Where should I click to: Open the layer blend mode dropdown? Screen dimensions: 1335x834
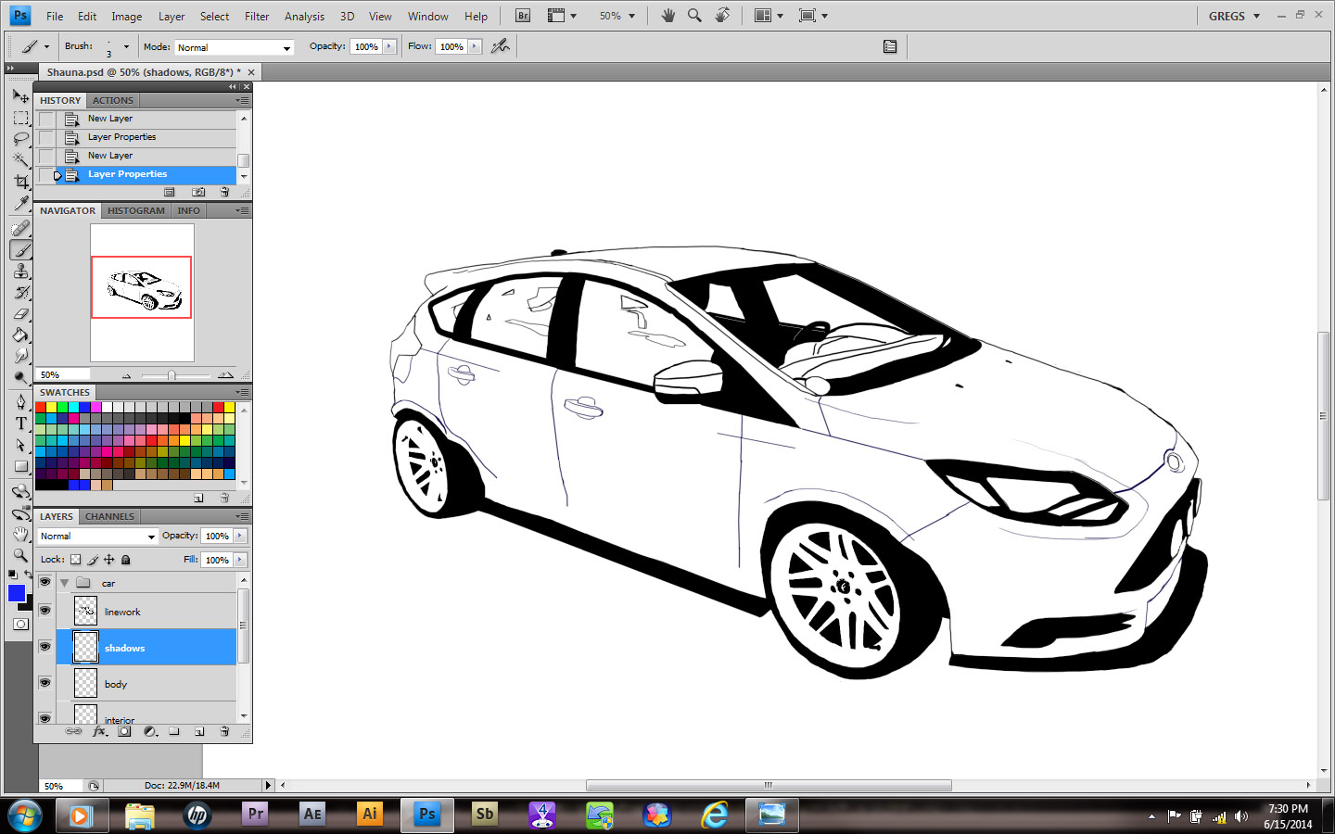(x=97, y=537)
